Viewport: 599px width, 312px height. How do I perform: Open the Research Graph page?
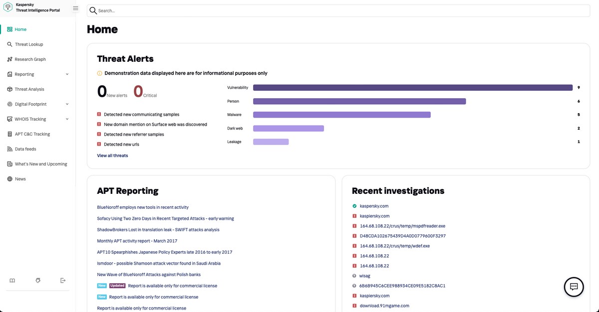30,59
